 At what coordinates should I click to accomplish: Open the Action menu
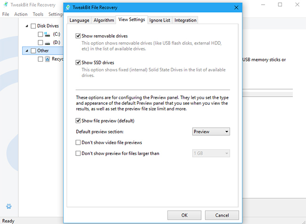tap(21, 14)
